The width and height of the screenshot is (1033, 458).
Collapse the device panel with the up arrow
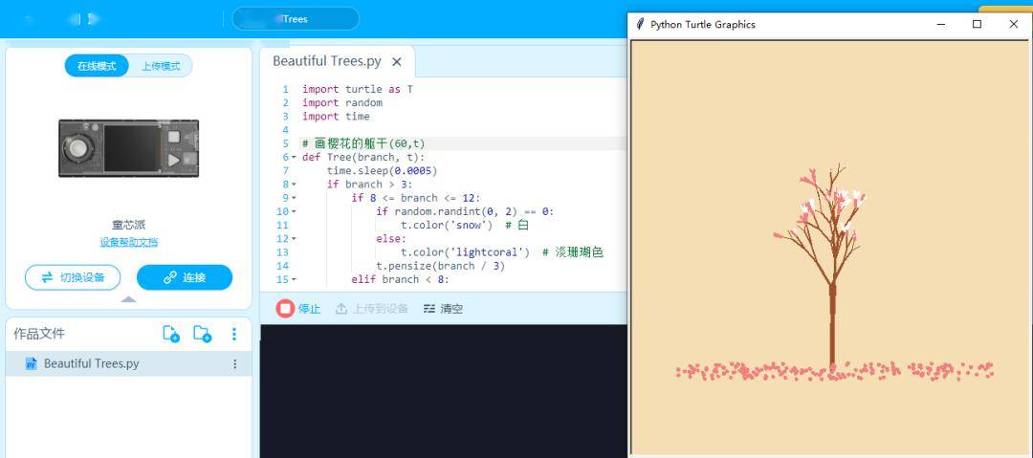coord(128,299)
